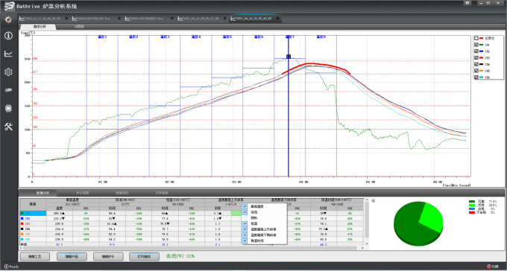Screen dimensions: 507x271
Task: Switch to the second bottom panel tab
Action: pos(83,193)
